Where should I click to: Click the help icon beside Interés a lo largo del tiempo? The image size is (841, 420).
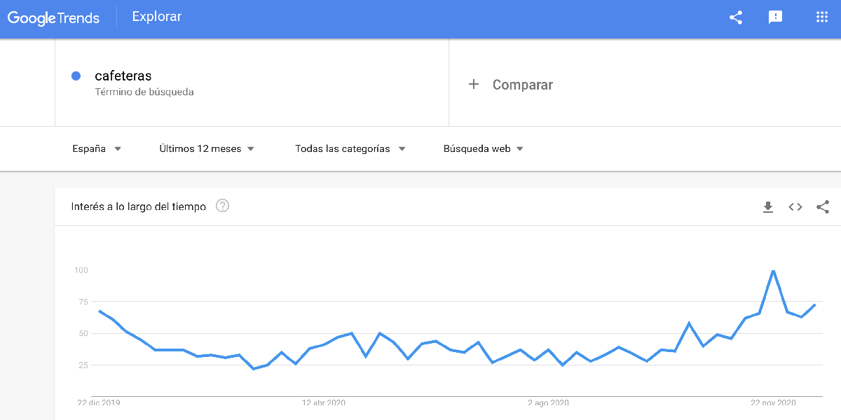(222, 206)
